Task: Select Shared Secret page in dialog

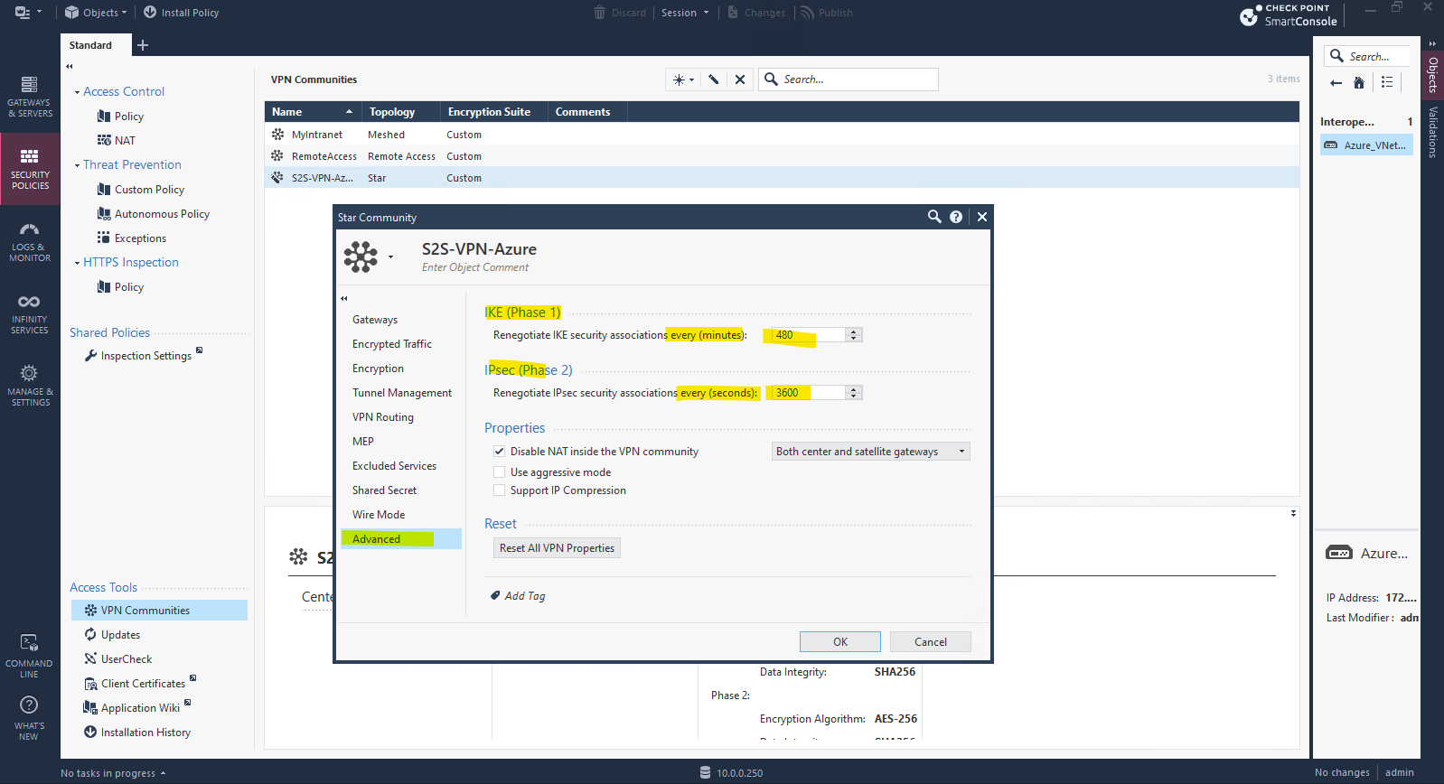Action: 384,490
